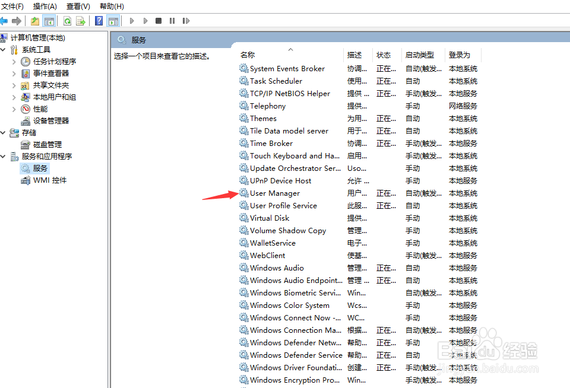
Task: Select Windows Color System service
Action: 290,305
